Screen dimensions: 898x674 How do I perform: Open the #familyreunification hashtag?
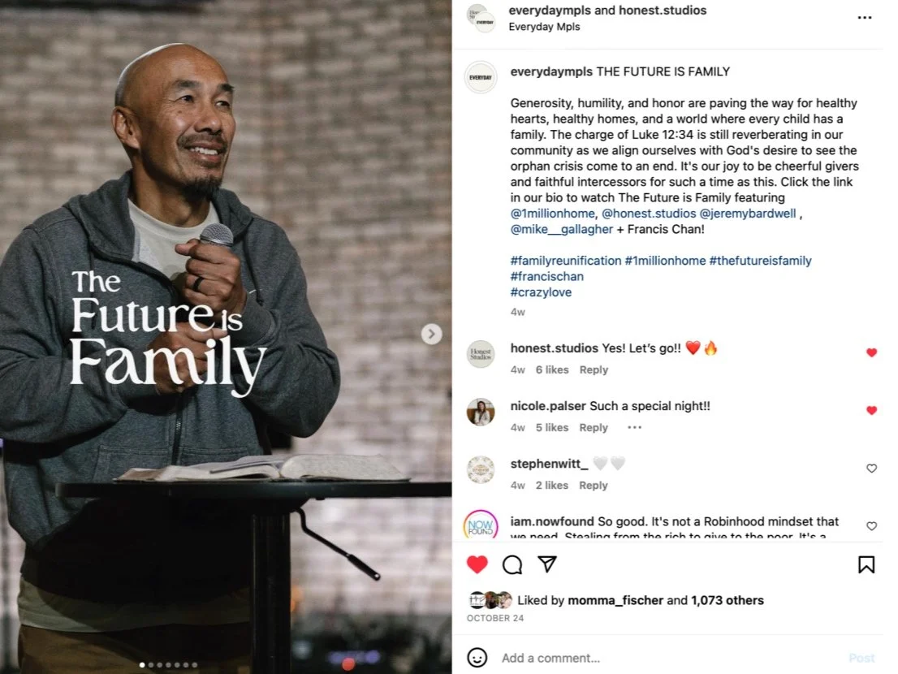coord(565,261)
